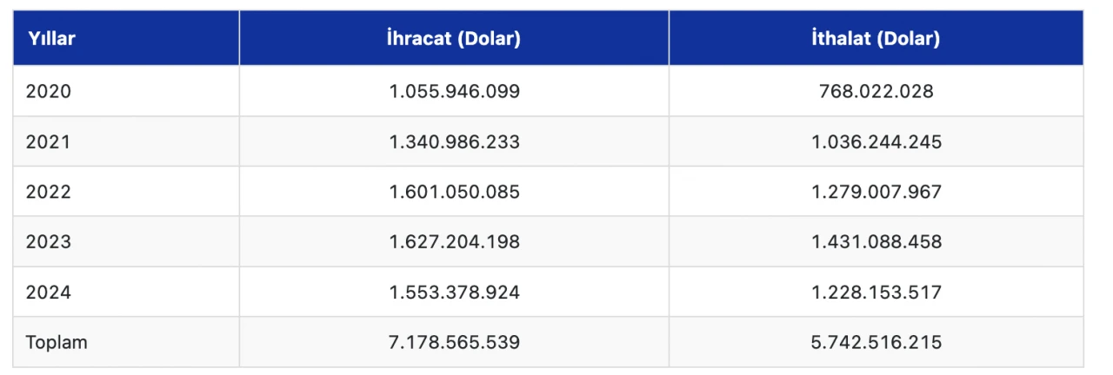Select the 2023 year cell
This screenshot has width=1113, height=375.
49,242
